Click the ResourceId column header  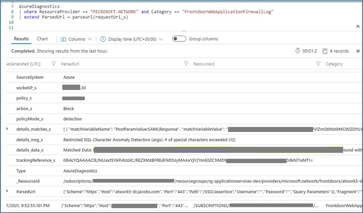pyautogui.click(x=204, y=64)
